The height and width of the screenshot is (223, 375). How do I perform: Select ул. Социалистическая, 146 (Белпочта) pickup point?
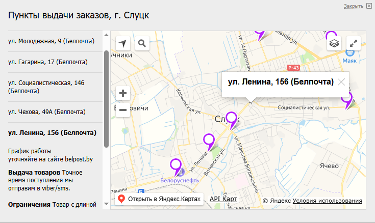point(46,87)
